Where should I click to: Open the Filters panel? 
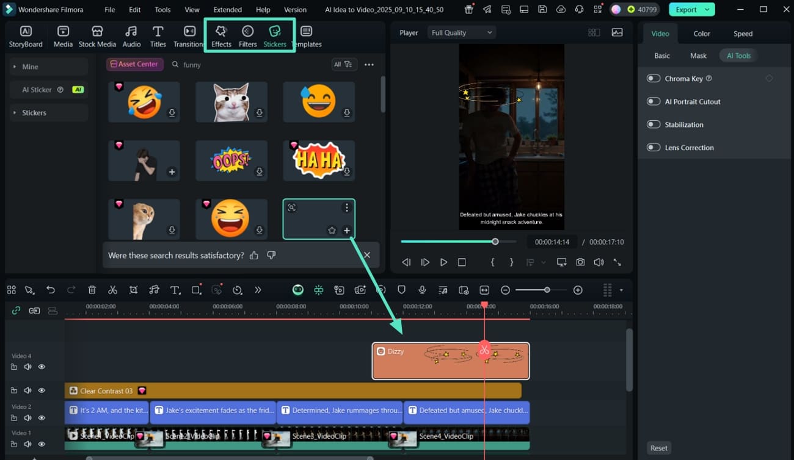247,35
